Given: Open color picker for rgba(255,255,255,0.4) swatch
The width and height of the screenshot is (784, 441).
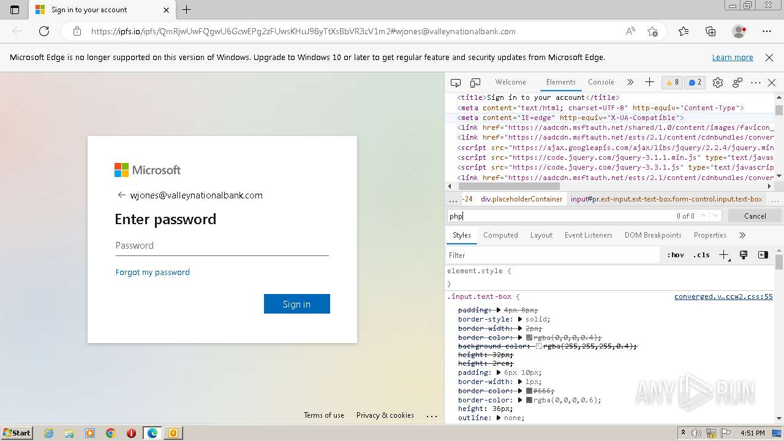Looking at the screenshot, I should (x=539, y=346).
